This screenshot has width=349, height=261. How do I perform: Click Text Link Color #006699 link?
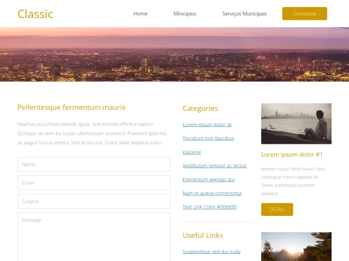pos(209,207)
